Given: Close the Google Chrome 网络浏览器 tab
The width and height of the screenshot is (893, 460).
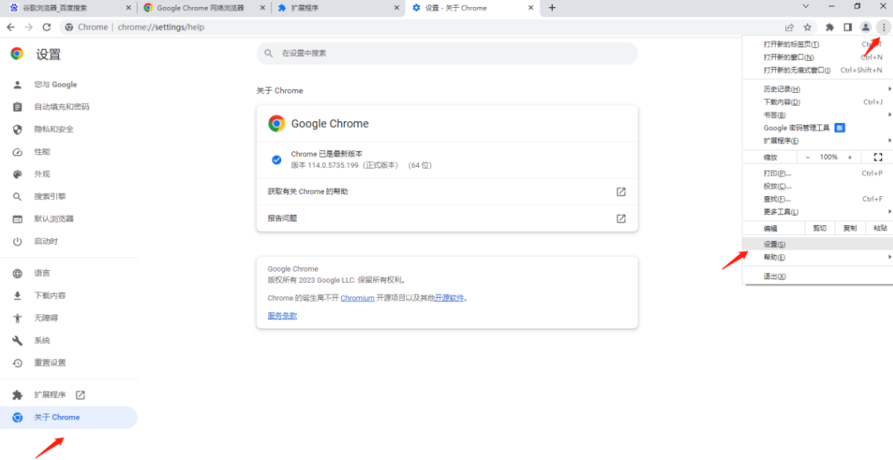Looking at the screenshot, I should (262, 8).
